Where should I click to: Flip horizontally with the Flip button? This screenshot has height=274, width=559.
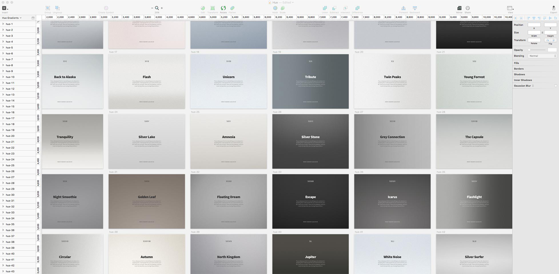tap(547, 40)
